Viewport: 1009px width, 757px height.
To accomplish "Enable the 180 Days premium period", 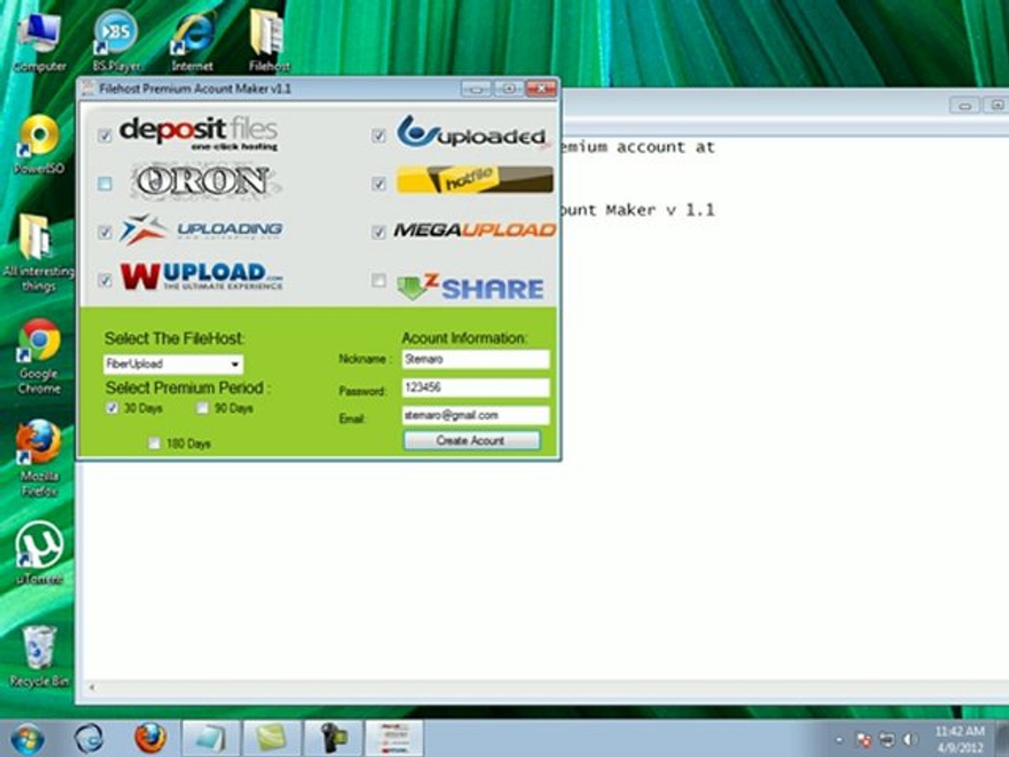I will click(x=154, y=443).
